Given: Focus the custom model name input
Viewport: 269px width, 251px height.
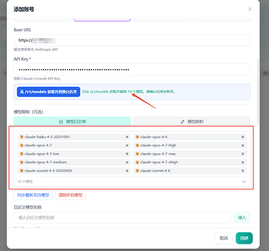Looking at the screenshot, I should (x=122, y=218).
